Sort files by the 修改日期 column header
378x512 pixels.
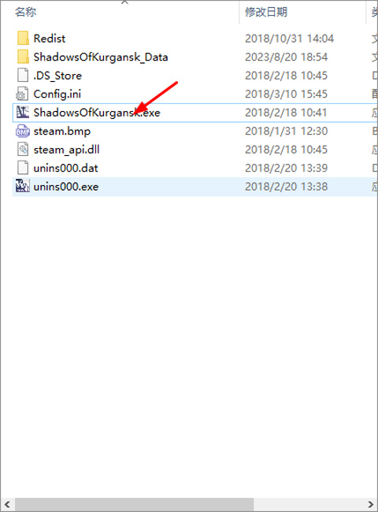(x=266, y=12)
